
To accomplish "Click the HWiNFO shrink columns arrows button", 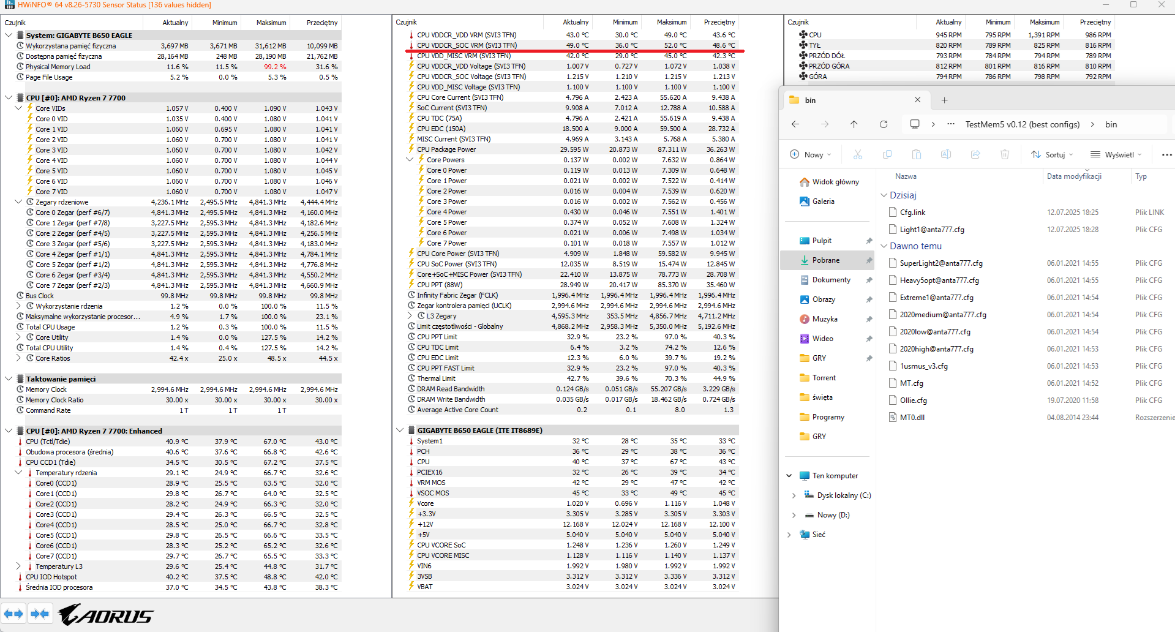I will [x=40, y=614].
